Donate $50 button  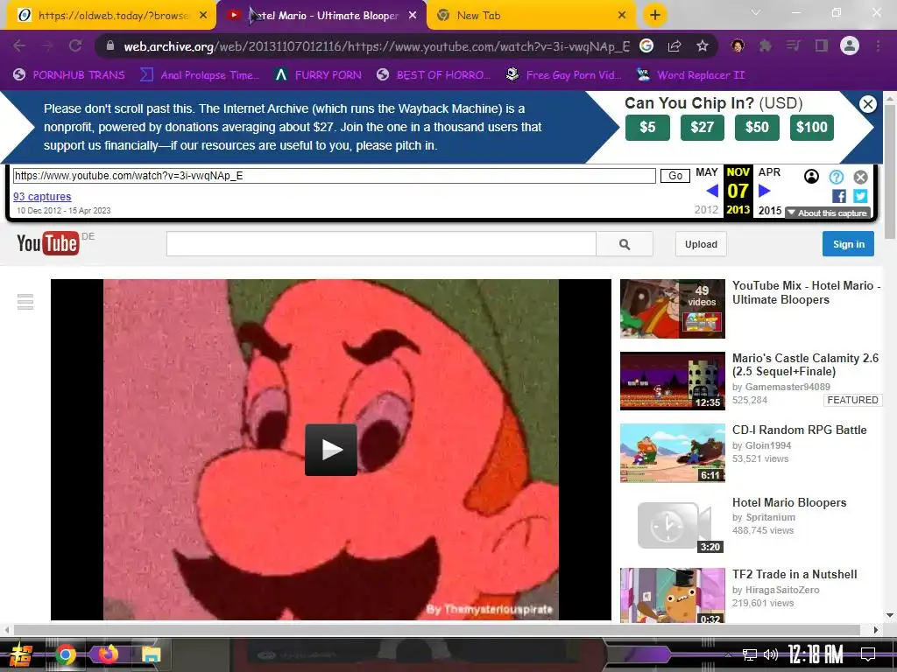tap(757, 127)
